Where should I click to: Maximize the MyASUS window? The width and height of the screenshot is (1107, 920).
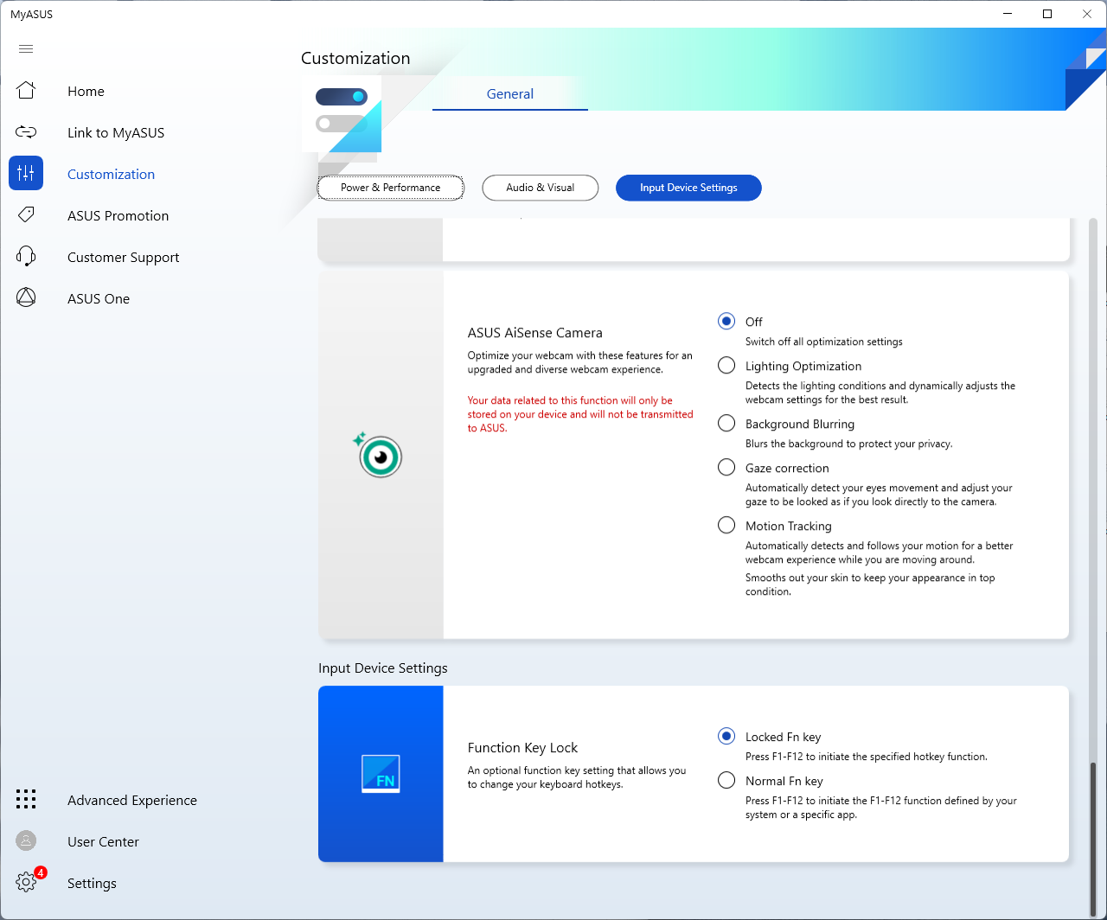[x=1047, y=14]
